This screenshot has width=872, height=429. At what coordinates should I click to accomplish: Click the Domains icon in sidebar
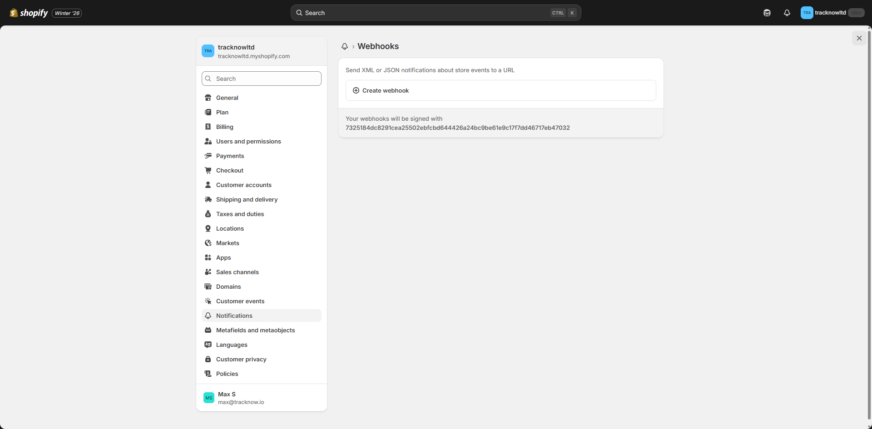[208, 286]
